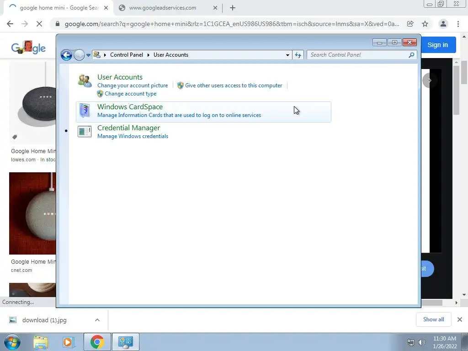
Task: Click the User Accounts people icon
Action: pos(85,80)
